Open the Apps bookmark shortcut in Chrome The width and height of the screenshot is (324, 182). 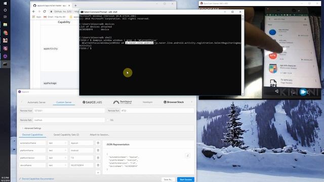(x=37, y=17)
